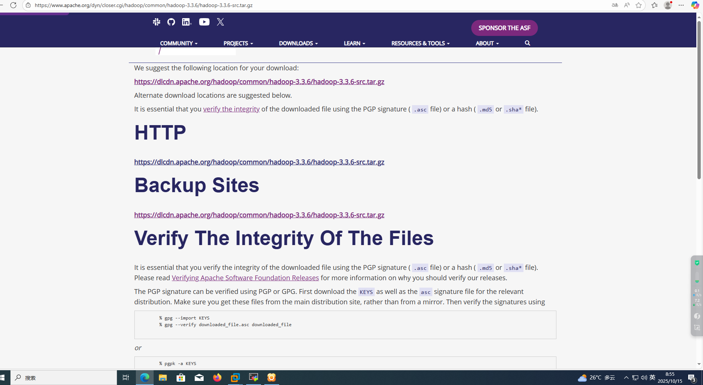The width and height of the screenshot is (703, 385).
Task: Open the clock showing 8:55
Action: tap(670, 378)
